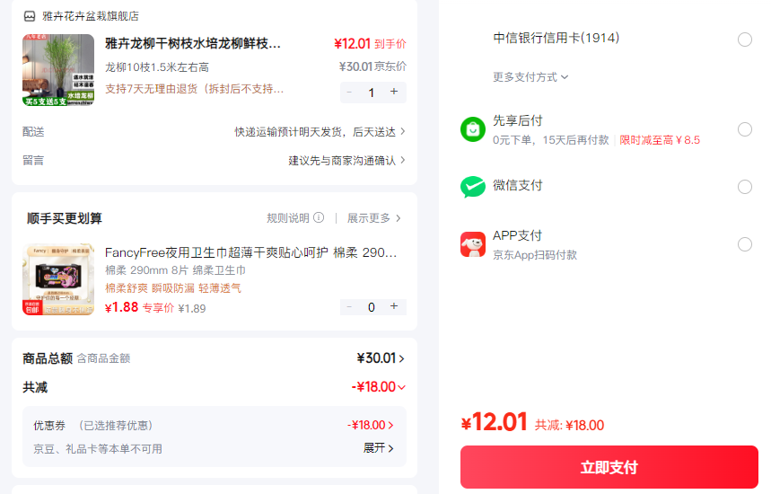Choose APP支付 radio button
771x494 pixels.
744,244
